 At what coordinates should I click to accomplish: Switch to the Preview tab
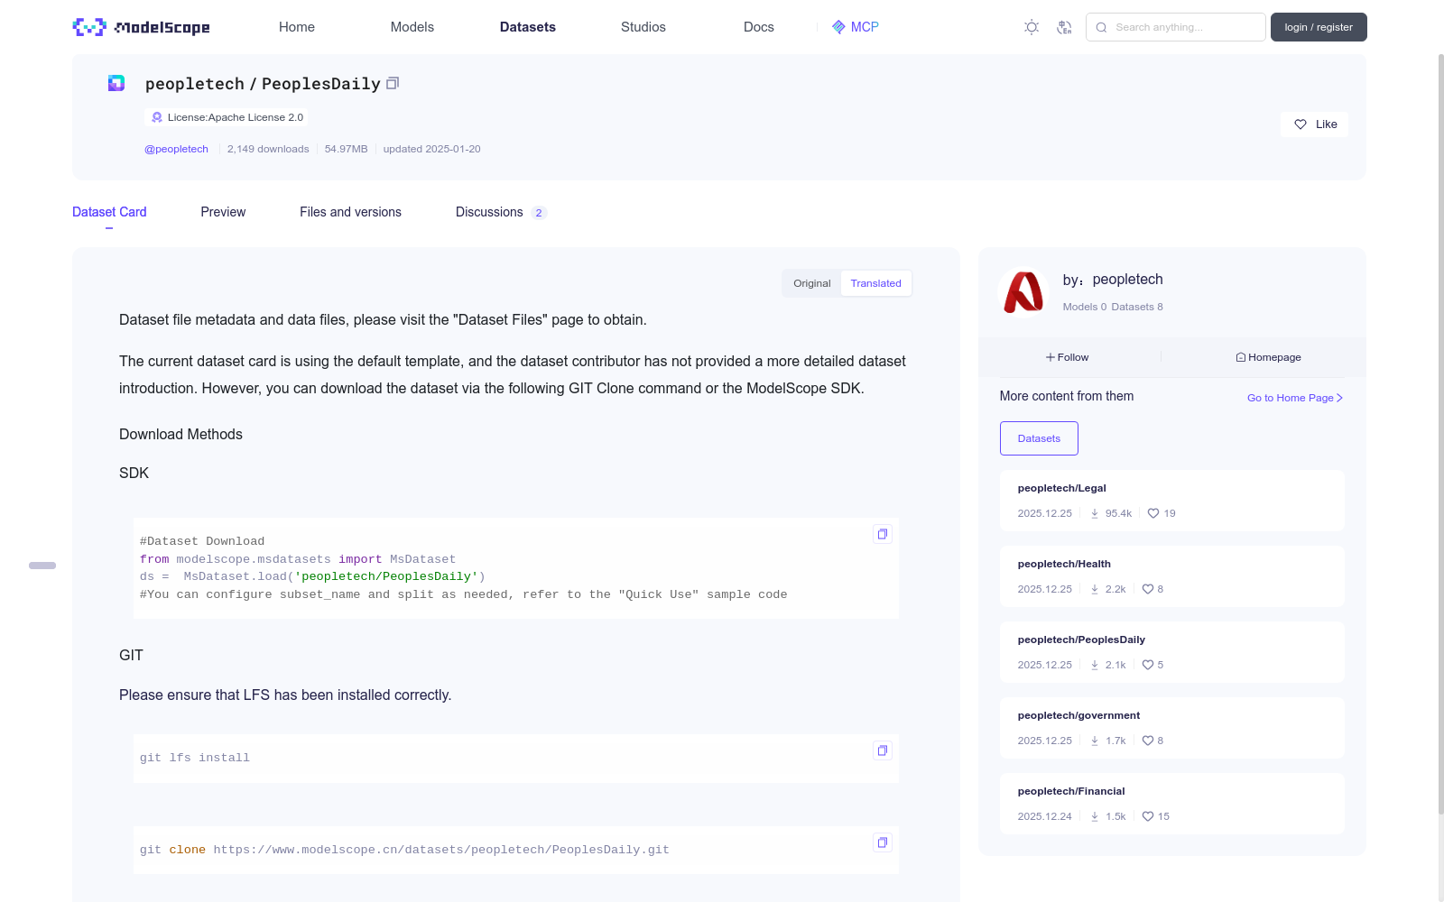[x=223, y=212]
